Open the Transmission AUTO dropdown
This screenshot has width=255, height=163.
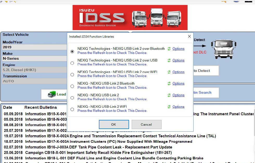point(34,81)
